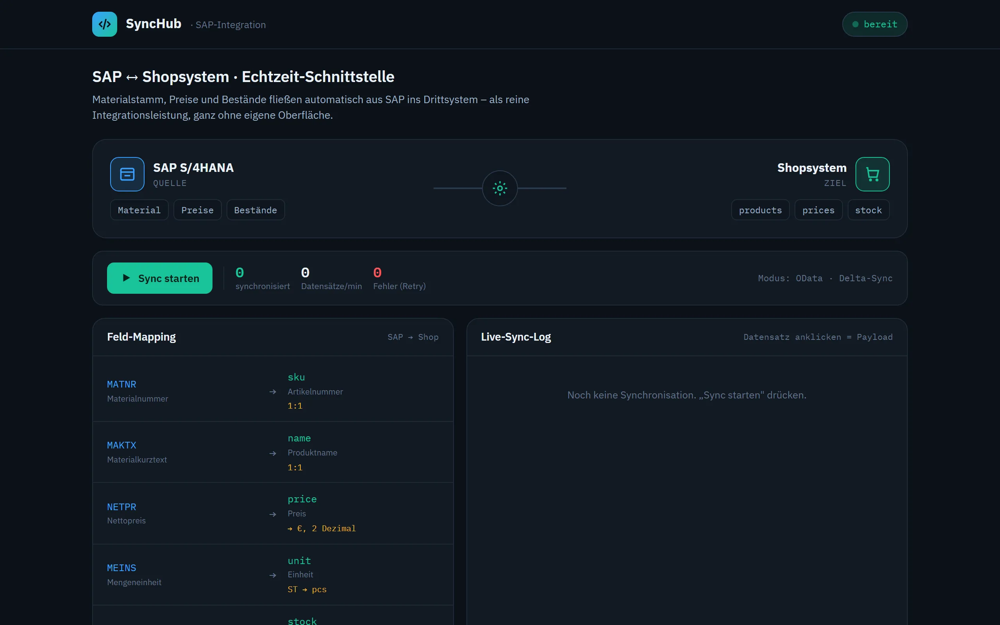The width and height of the screenshot is (1000, 625).
Task: Click the Mengeneinheit description
Action: (134, 582)
